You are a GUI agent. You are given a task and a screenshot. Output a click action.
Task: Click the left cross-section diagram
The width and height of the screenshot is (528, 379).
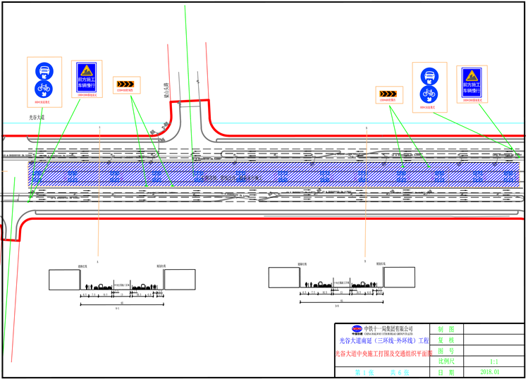coord(122,283)
